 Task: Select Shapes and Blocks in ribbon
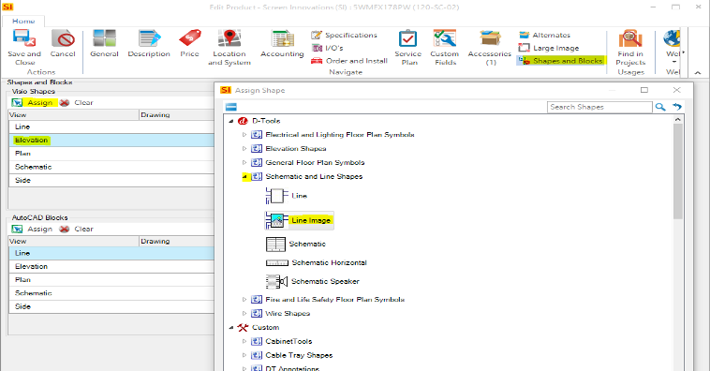(560, 60)
